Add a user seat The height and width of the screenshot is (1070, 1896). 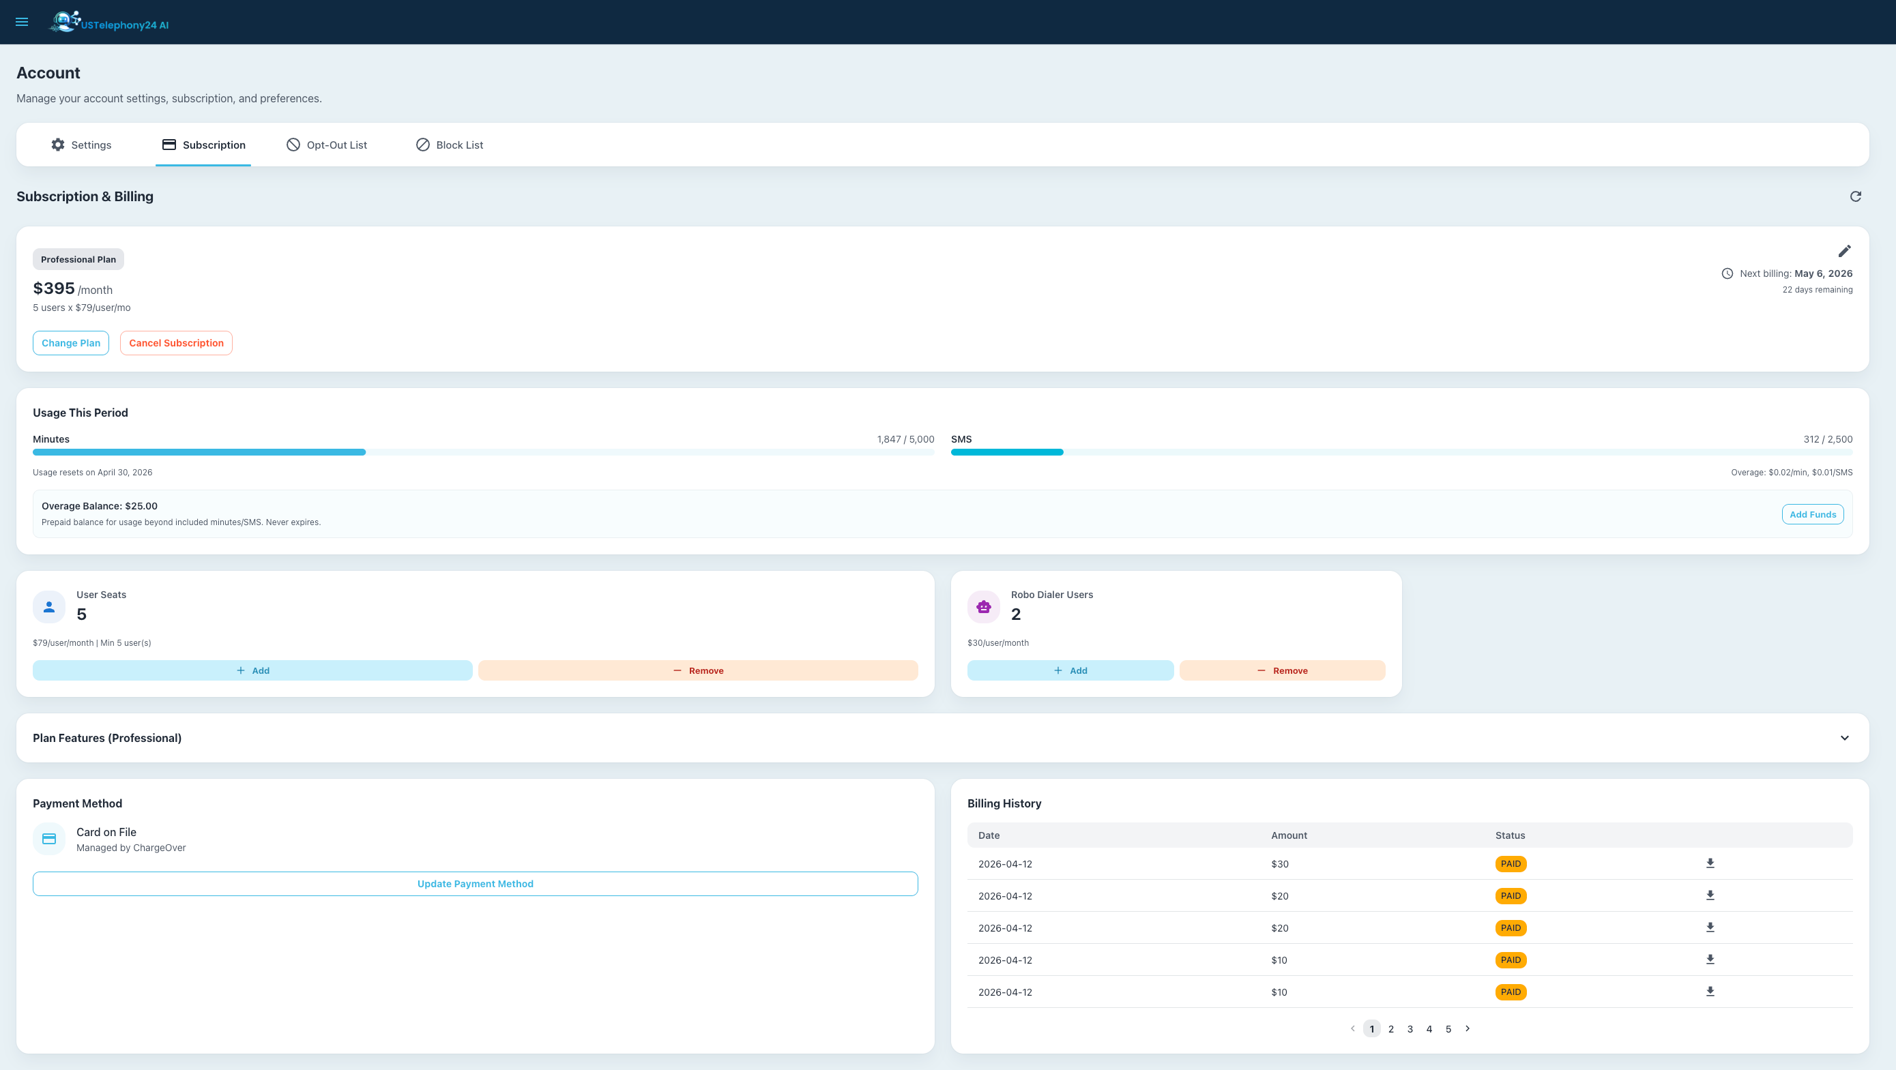pyautogui.click(x=252, y=670)
